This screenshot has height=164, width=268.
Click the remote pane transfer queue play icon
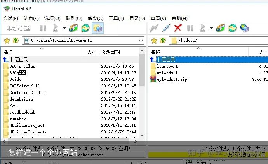[202, 28]
